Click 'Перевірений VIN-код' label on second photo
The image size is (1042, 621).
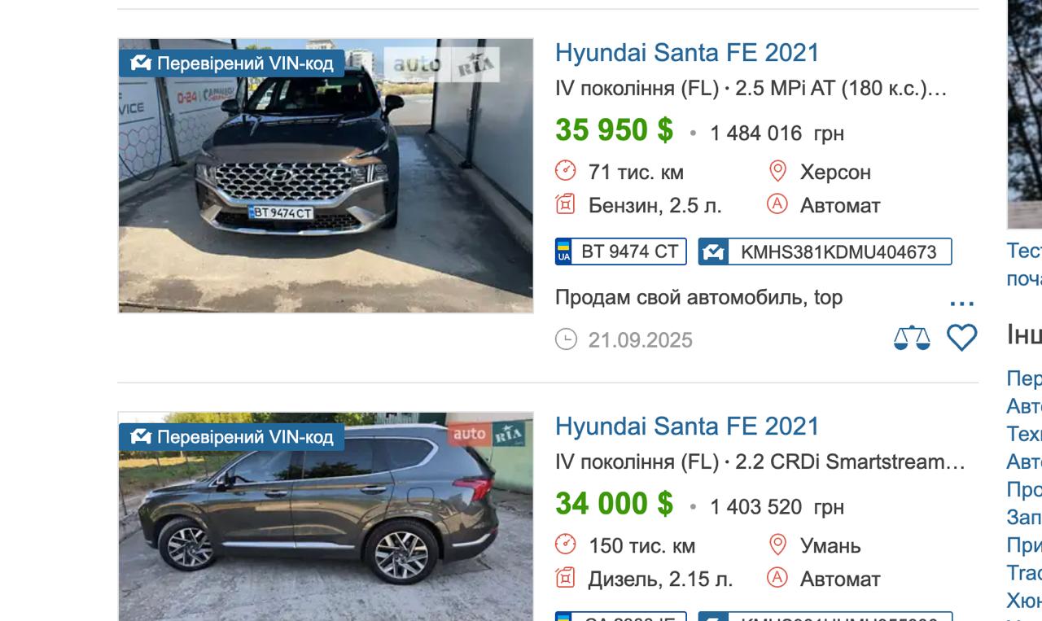232,437
